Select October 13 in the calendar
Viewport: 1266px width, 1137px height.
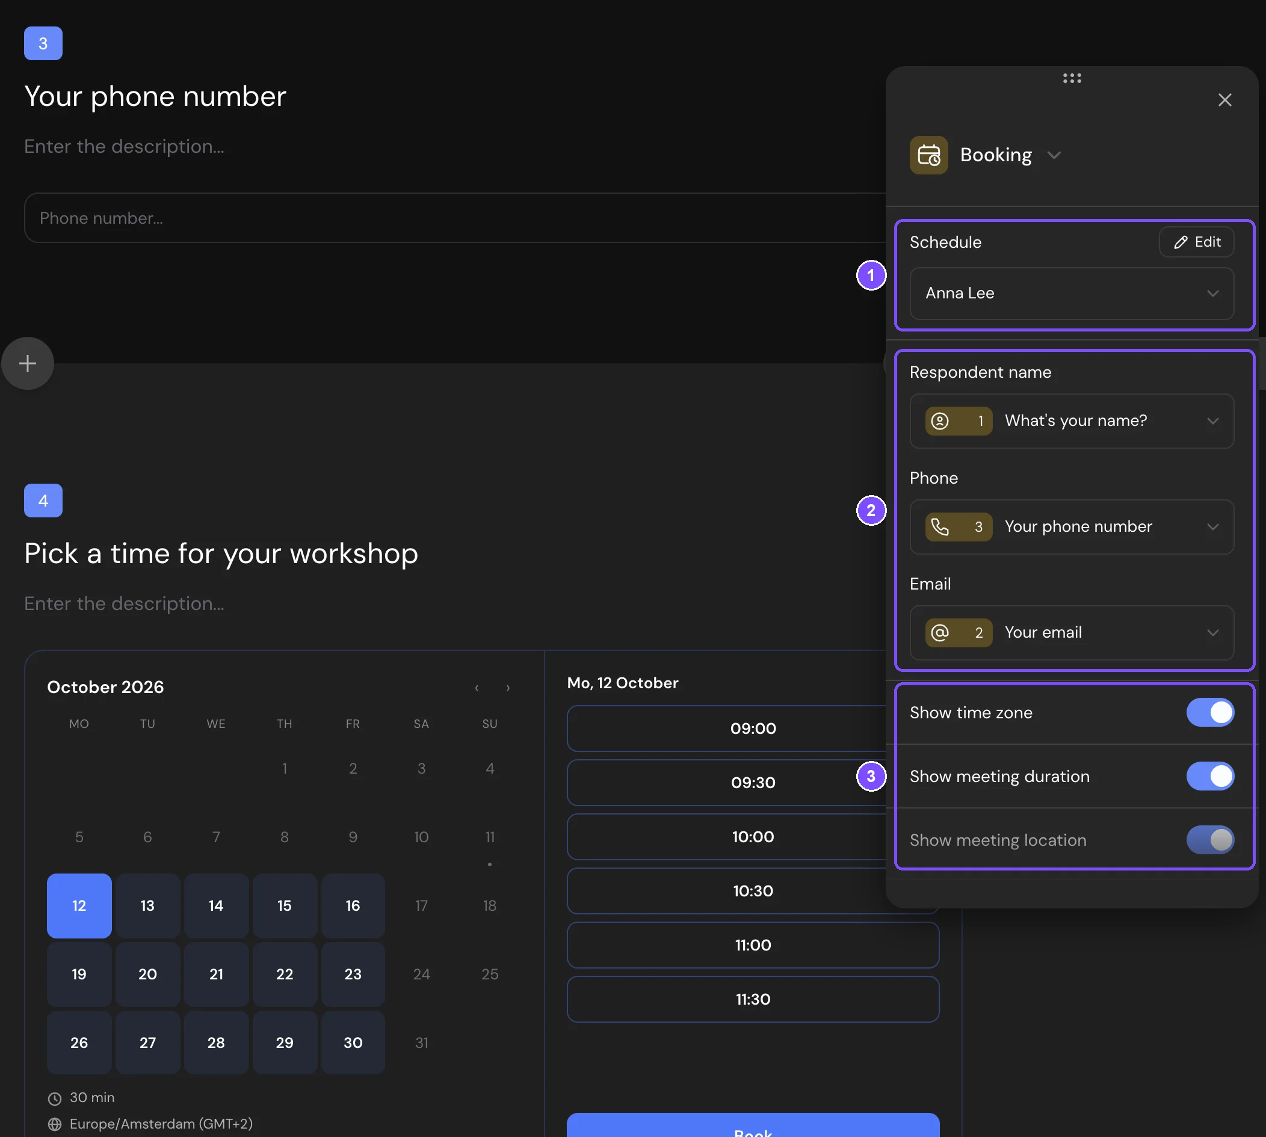click(x=147, y=907)
